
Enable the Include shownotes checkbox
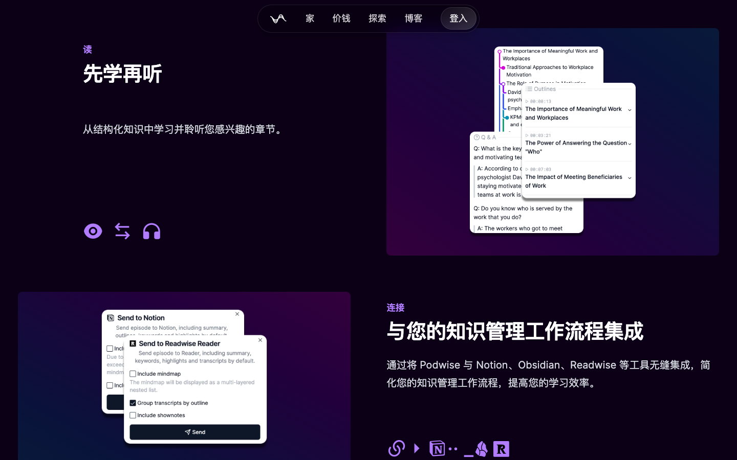pos(133,415)
